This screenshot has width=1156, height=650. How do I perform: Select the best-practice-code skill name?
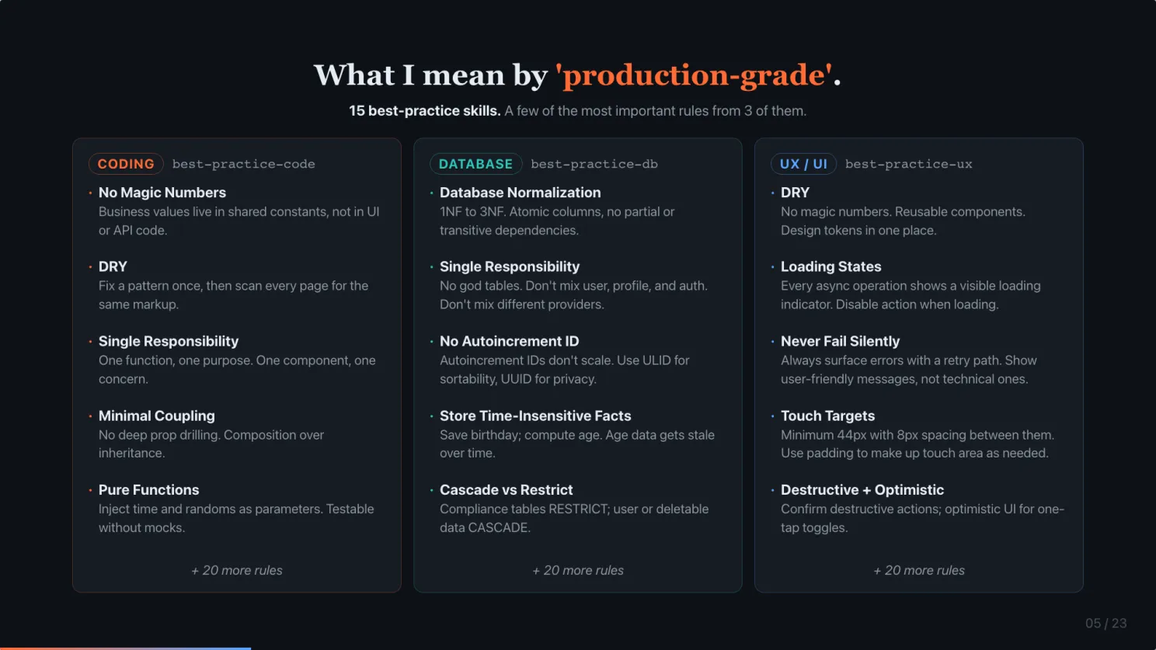[244, 164]
